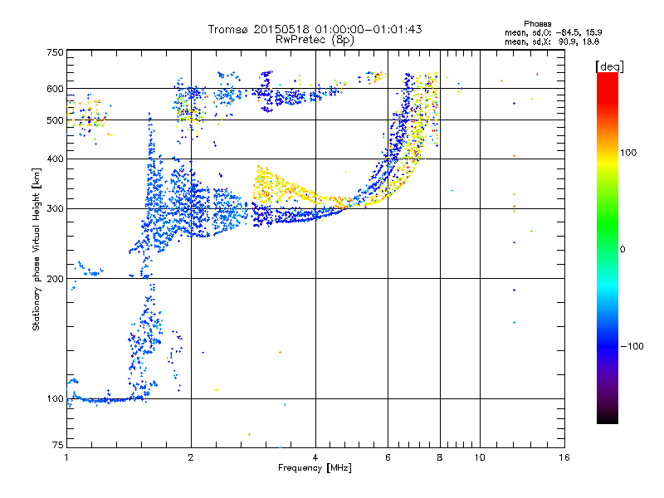This screenshot has width=664, height=498.
Task: Click the 'Phases' header text
Action: click(537, 24)
